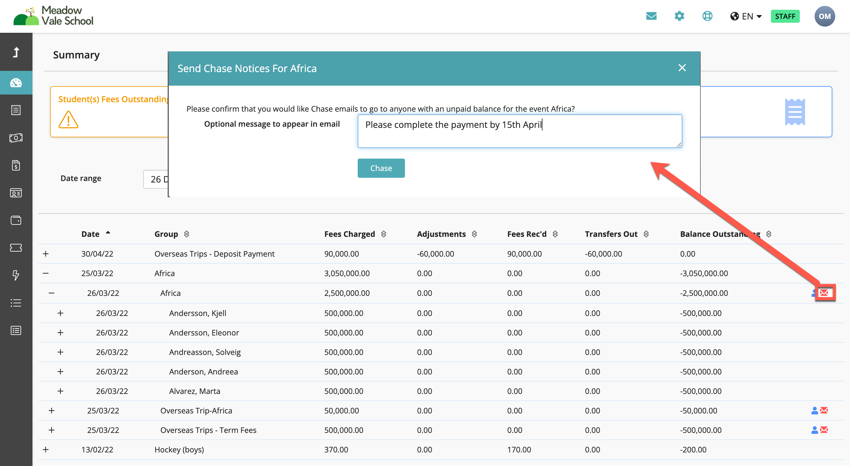Screen dimensions: 850x466
Task: Select the dashboard gauge sidebar icon
Action: coord(16,83)
